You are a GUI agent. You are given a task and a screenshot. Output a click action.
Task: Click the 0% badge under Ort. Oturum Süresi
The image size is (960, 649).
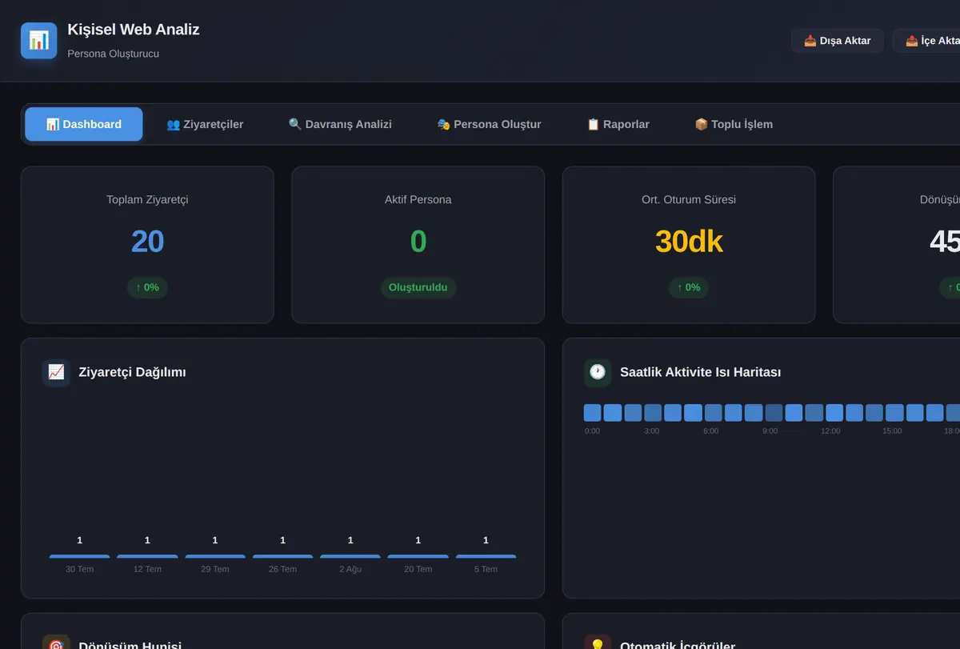click(689, 287)
